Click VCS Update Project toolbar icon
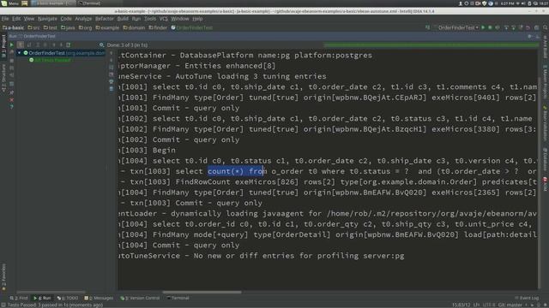 [x=506, y=27]
